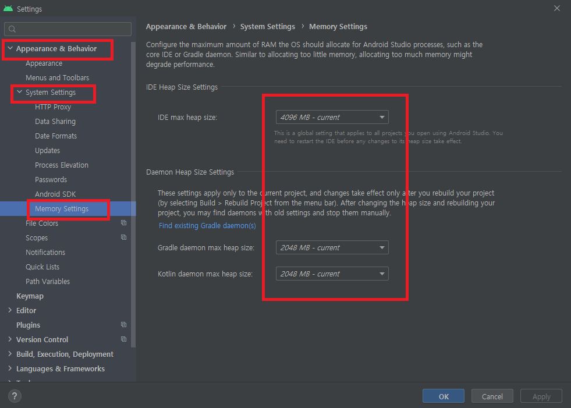Click the Apply button
This screenshot has height=408, width=571.
click(x=541, y=396)
